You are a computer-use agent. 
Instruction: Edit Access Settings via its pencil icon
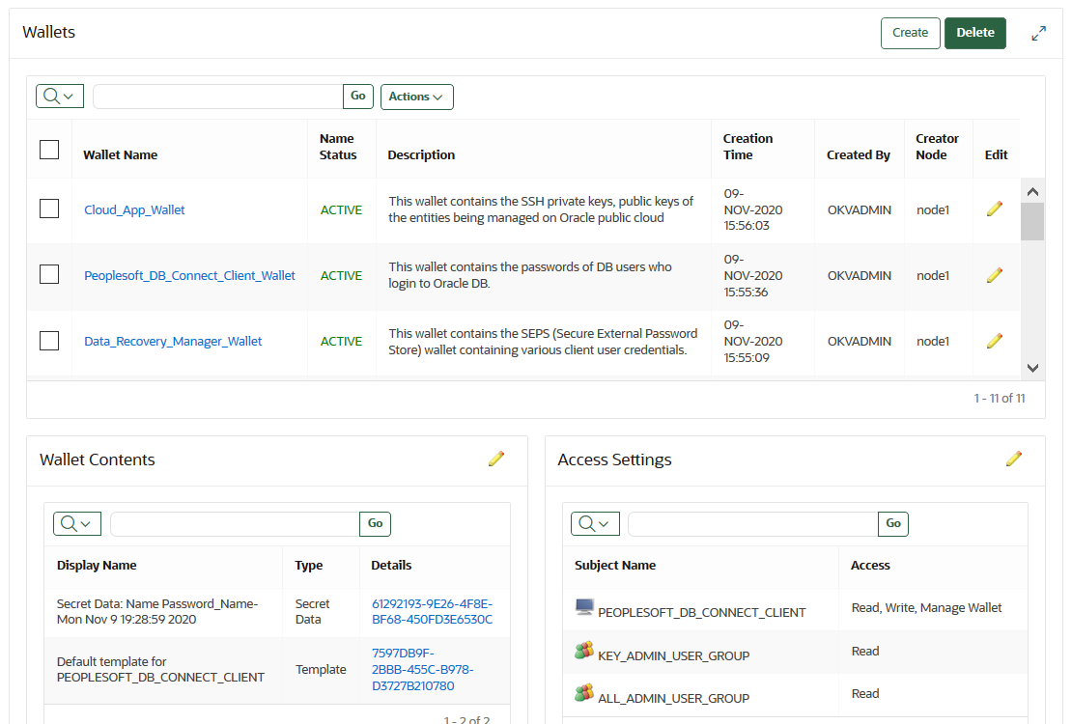click(1014, 459)
